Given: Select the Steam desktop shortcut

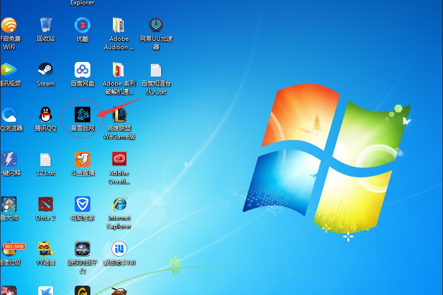Looking at the screenshot, I should (46, 70).
